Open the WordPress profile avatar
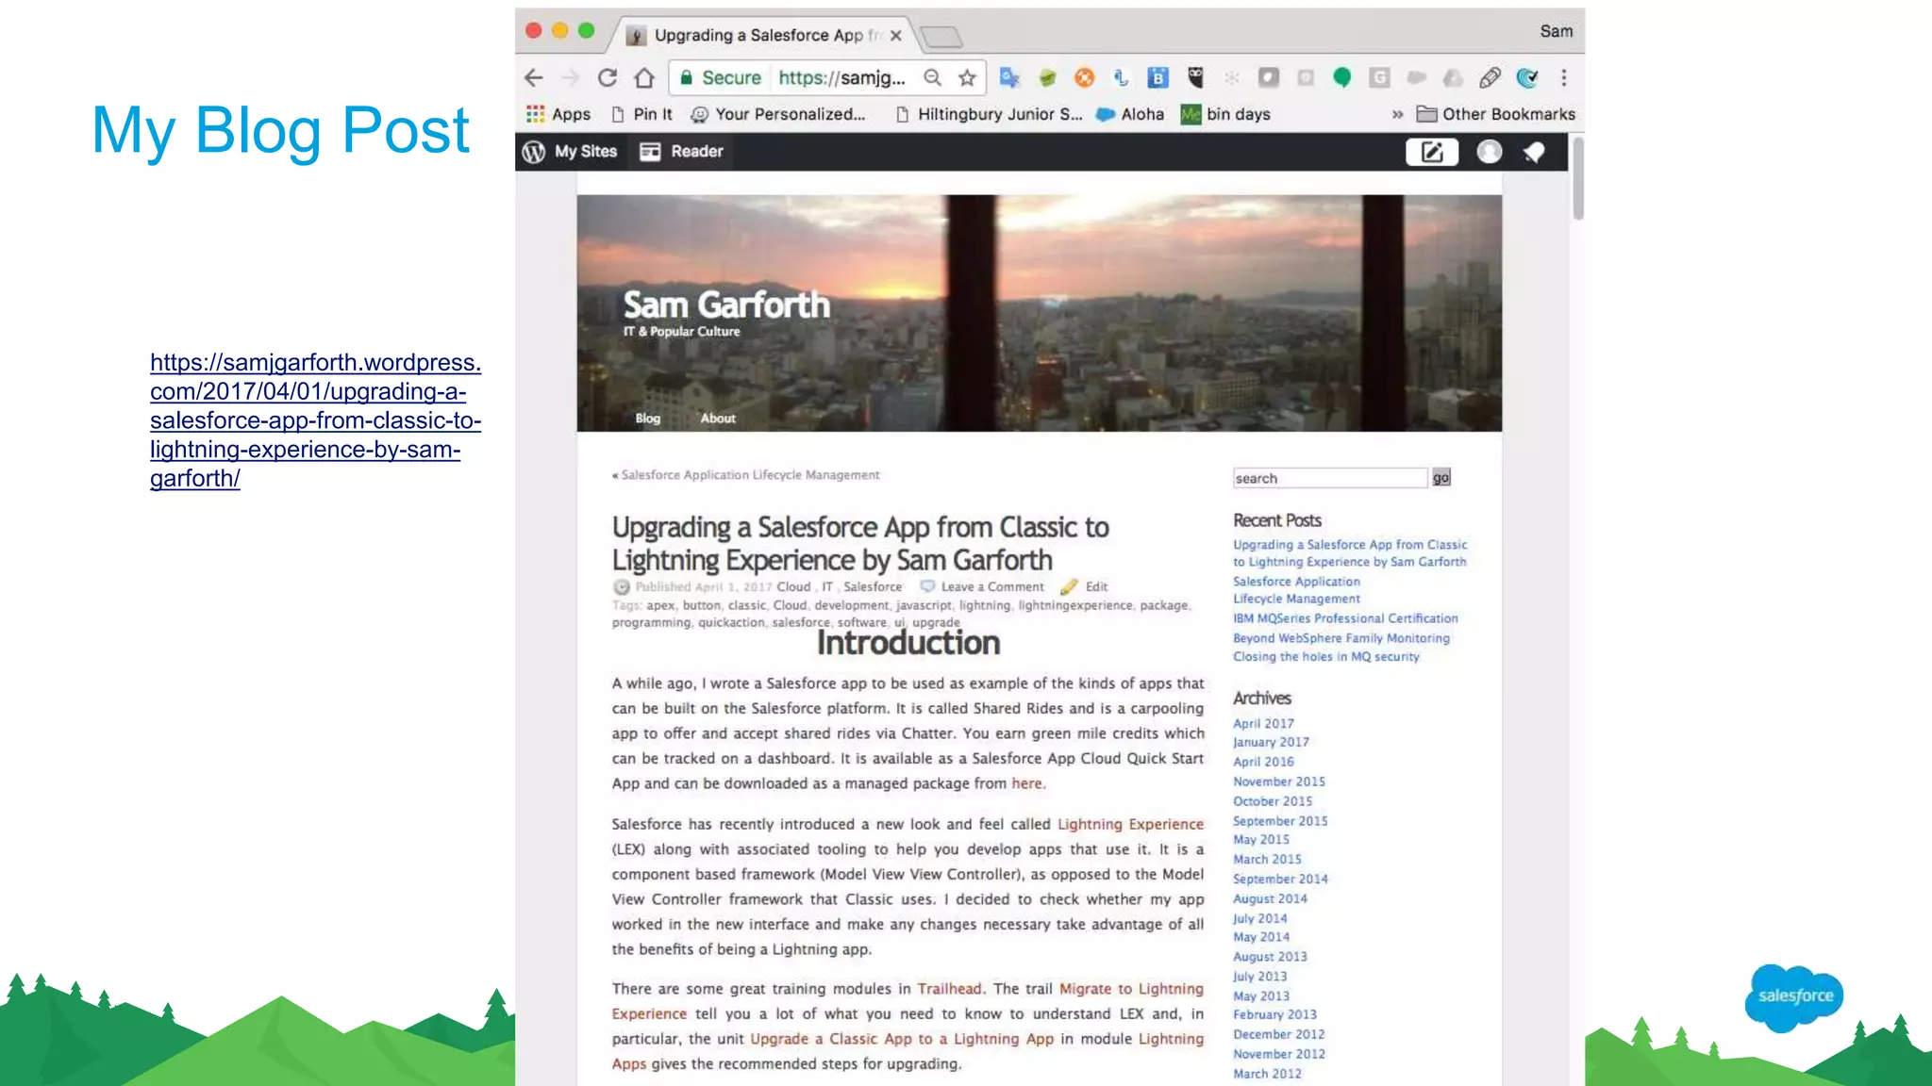This screenshot has height=1086, width=1932. pyautogui.click(x=1489, y=152)
